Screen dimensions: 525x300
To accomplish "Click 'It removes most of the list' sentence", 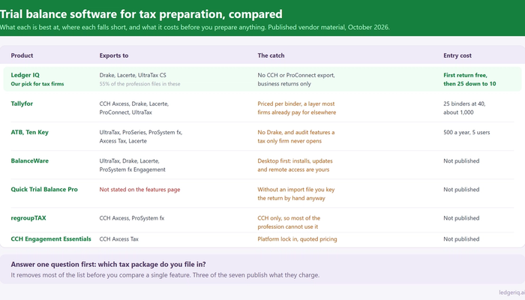I will coord(165,275).
